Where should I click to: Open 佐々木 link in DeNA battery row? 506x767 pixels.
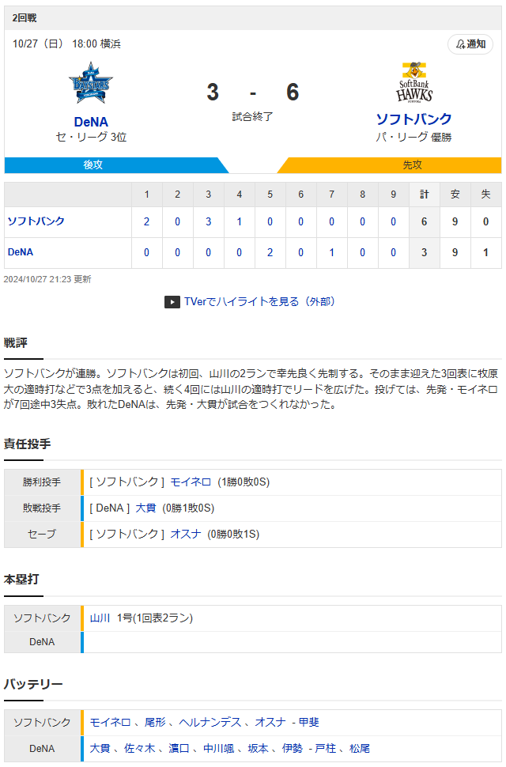click(x=139, y=748)
